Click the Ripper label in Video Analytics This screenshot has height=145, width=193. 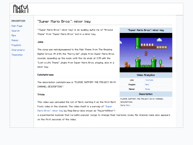[132, 89]
